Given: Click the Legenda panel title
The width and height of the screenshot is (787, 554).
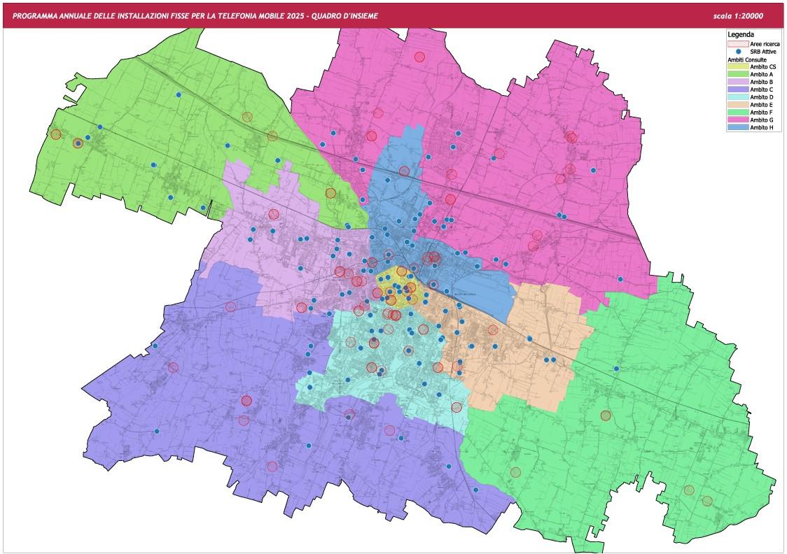Looking at the screenshot, I should (x=741, y=34).
